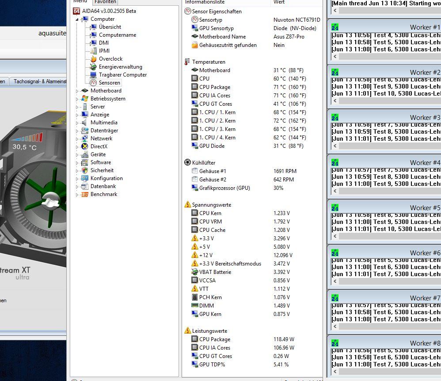Image resolution: width=441 pixels, height=381 pixels.
Task: Click the Kühllüfter fan icon
Action: tap(187, 162)
